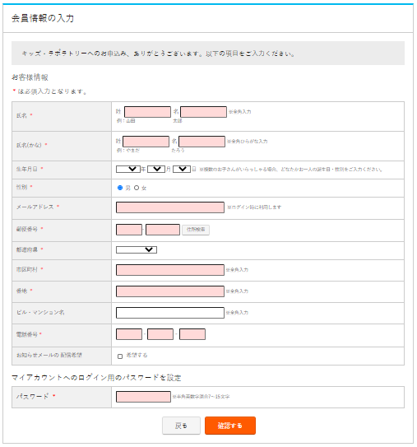Viewport: 417px width, 447px height.
Task: Focus the 市区町村 city input field
Action: click(170, 270)
